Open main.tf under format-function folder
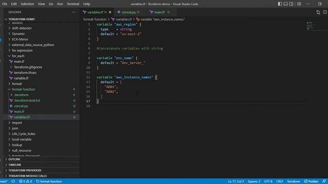 click(19, 111)
